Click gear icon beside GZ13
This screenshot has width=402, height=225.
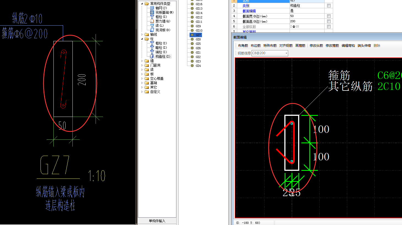tap(192, 9)
